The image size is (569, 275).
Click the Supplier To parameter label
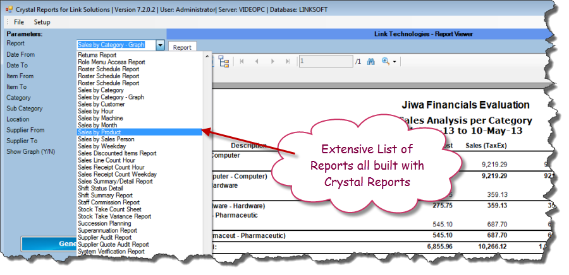tap(21, 141)
